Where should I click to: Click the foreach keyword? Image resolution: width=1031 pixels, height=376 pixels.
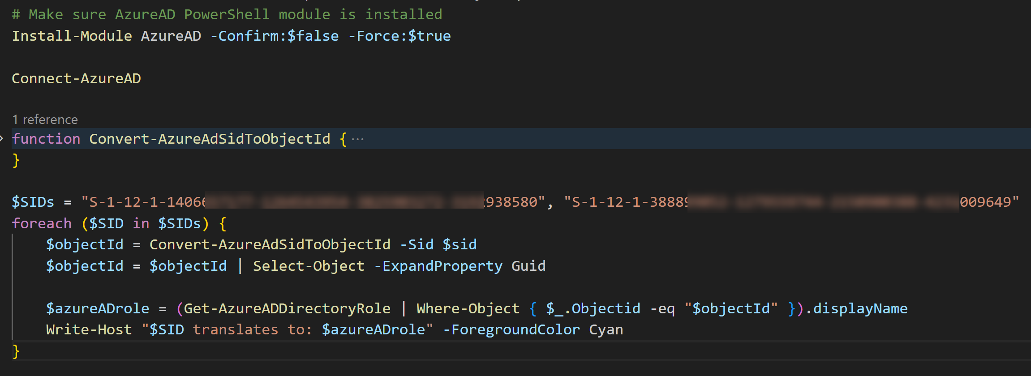(42, 223)
